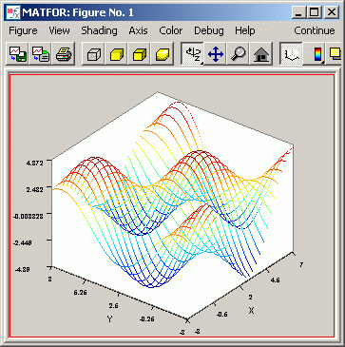345x347 pixels.
Task: Select wireframe cube shading icon
Action: click(x=93, y=53)
